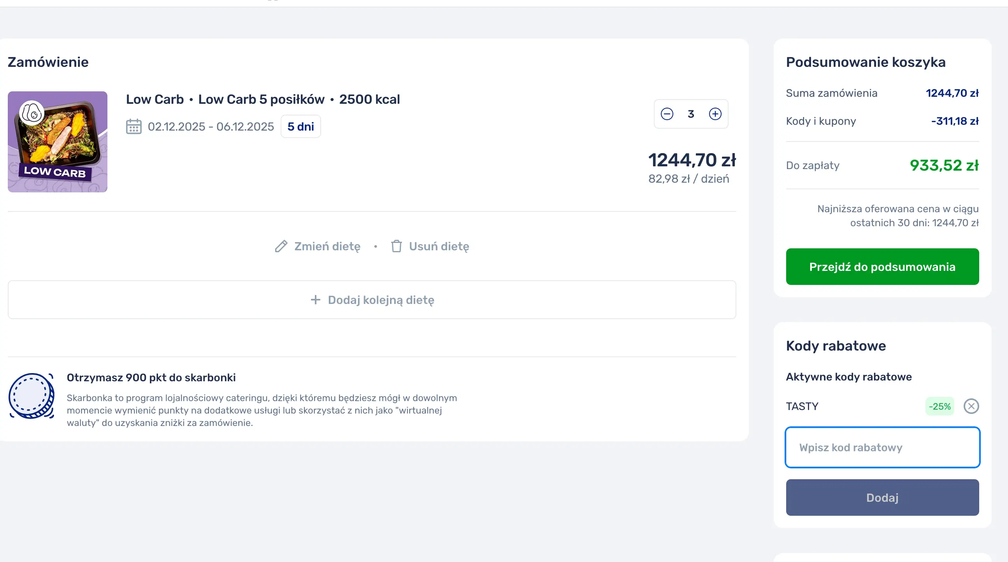The height and width of the screenshot is (562, 1008).
Task: Click the "5 dni" duration badge
Action: tap(300, 127)
